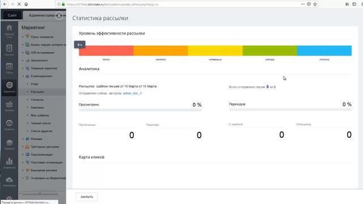Go back in browser history
Image resolution: width=363 pixels, height=204 pixels.
5,4
